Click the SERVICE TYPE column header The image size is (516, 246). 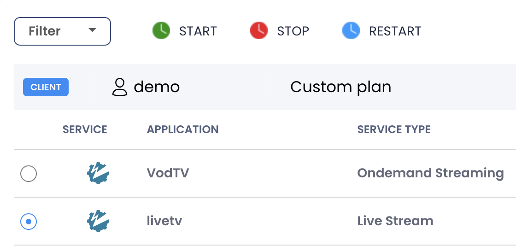tap(394, 129)
